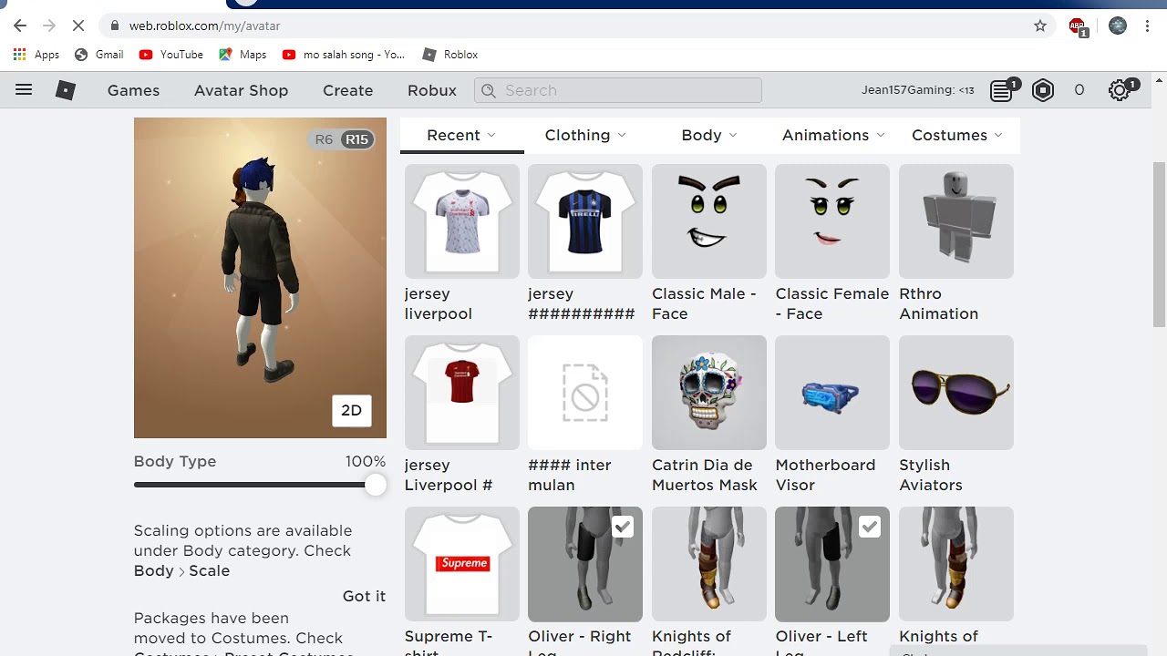
Task: Equip the Rthro Animation item
Action: coord(956,221)
